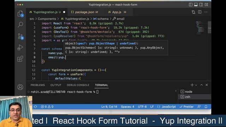Screen dimensions: 226x127
Task: Select Components in breadcrumb
Action: click(x=47, y=19)
